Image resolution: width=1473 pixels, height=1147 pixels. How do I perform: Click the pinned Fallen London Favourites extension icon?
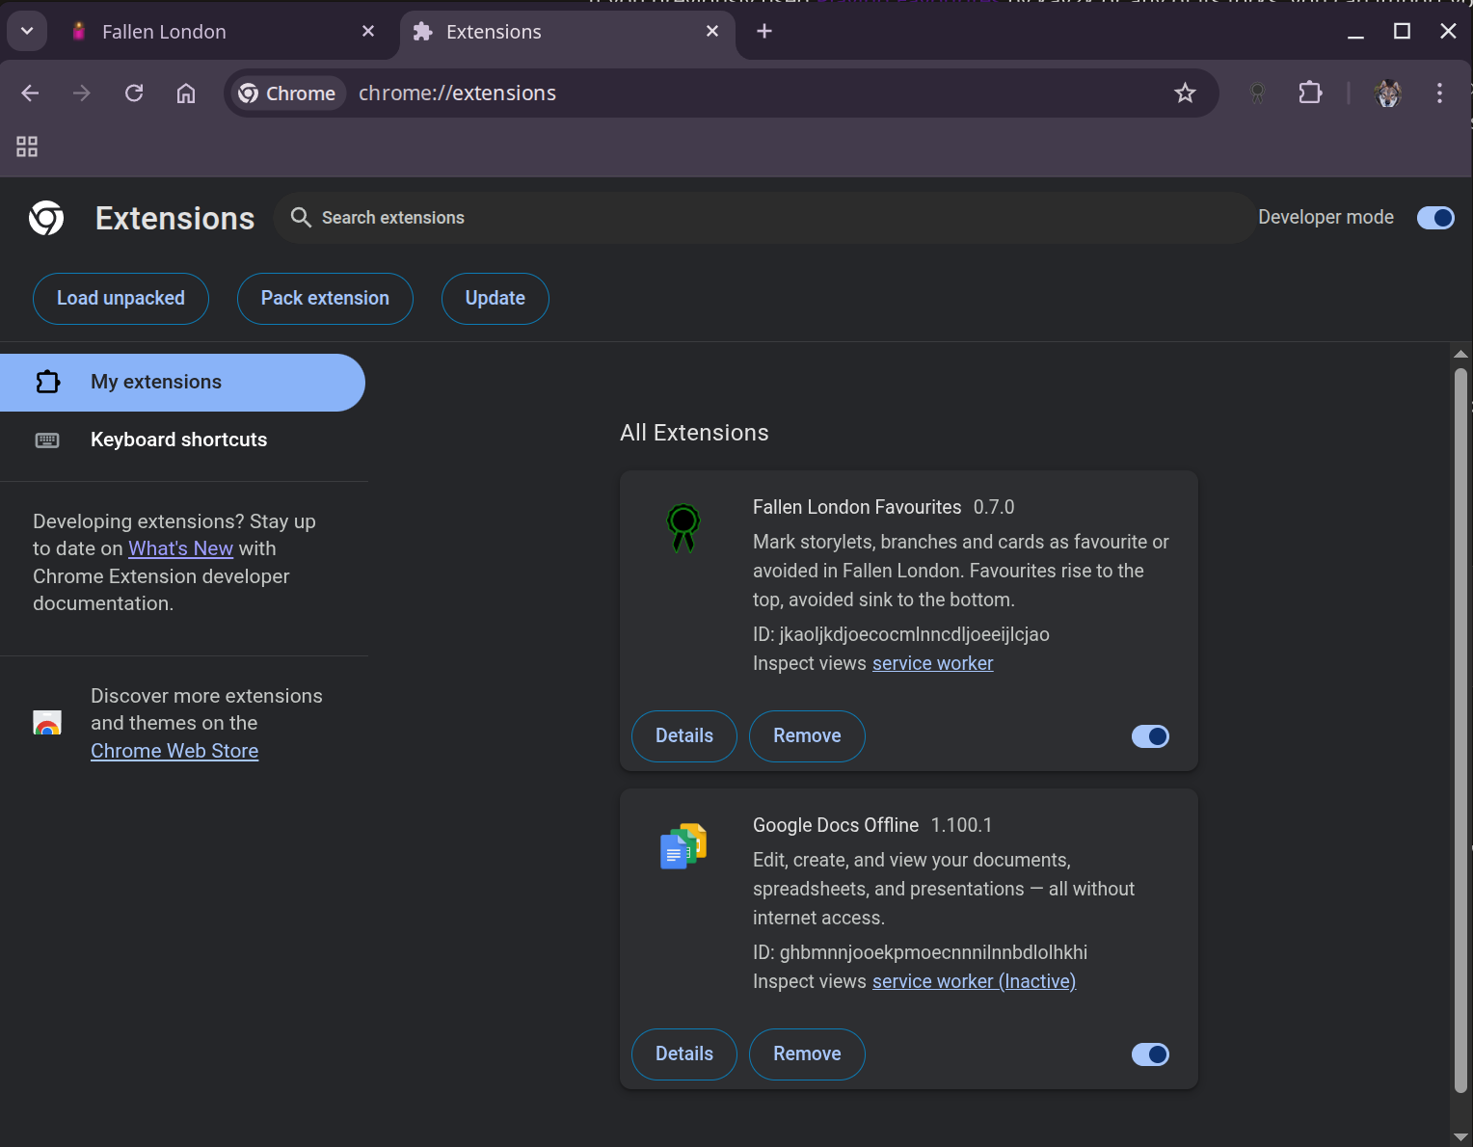click(x=1257, y=93)
